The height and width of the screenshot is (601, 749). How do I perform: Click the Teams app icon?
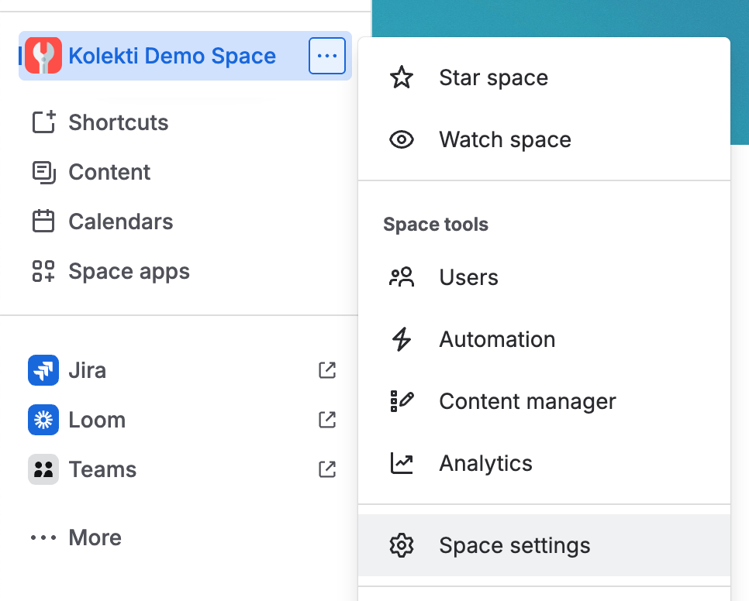point(43,469)
